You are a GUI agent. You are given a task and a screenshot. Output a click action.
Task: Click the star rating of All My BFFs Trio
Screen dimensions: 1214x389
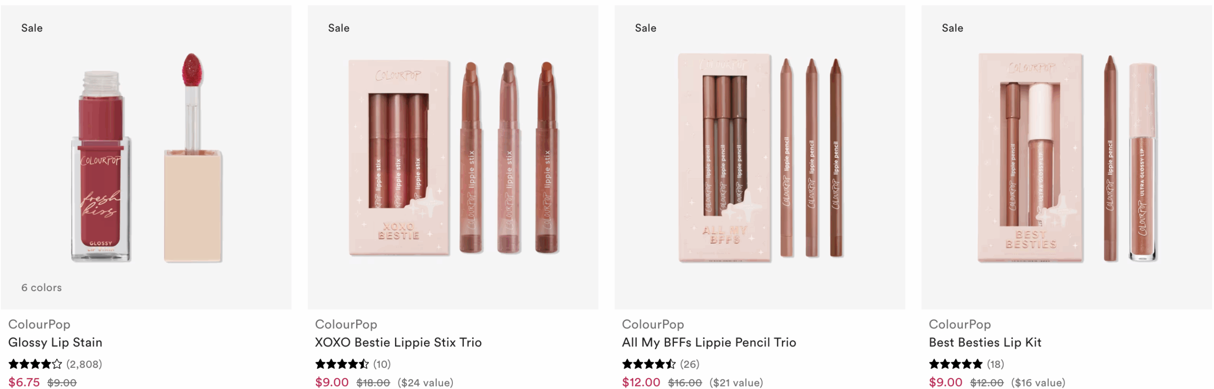[x=649, y=364]
